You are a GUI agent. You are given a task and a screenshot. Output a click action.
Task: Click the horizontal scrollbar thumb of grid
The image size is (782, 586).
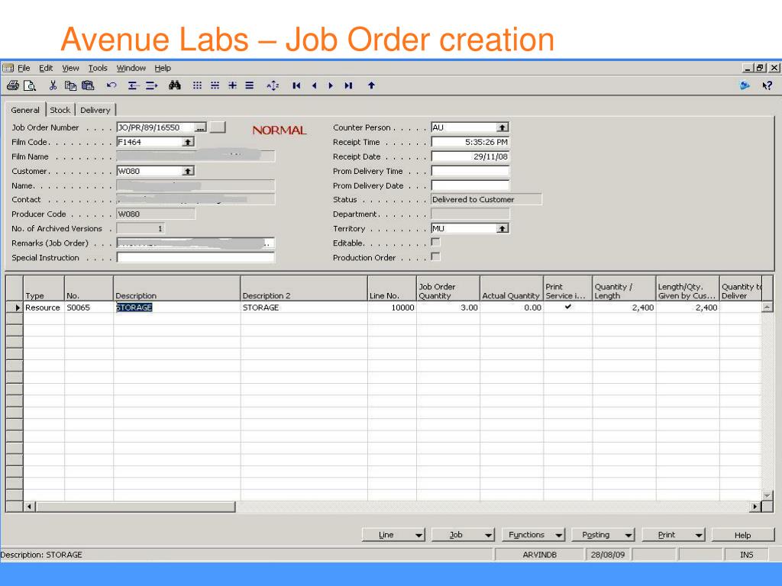135,507
